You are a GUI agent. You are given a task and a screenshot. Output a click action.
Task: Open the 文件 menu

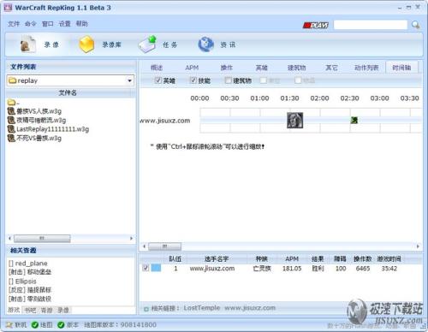14,24
